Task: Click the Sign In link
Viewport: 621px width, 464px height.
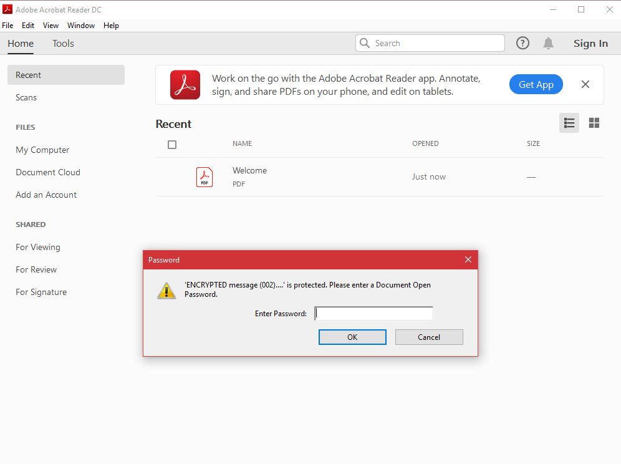Action: coord(590,44)
